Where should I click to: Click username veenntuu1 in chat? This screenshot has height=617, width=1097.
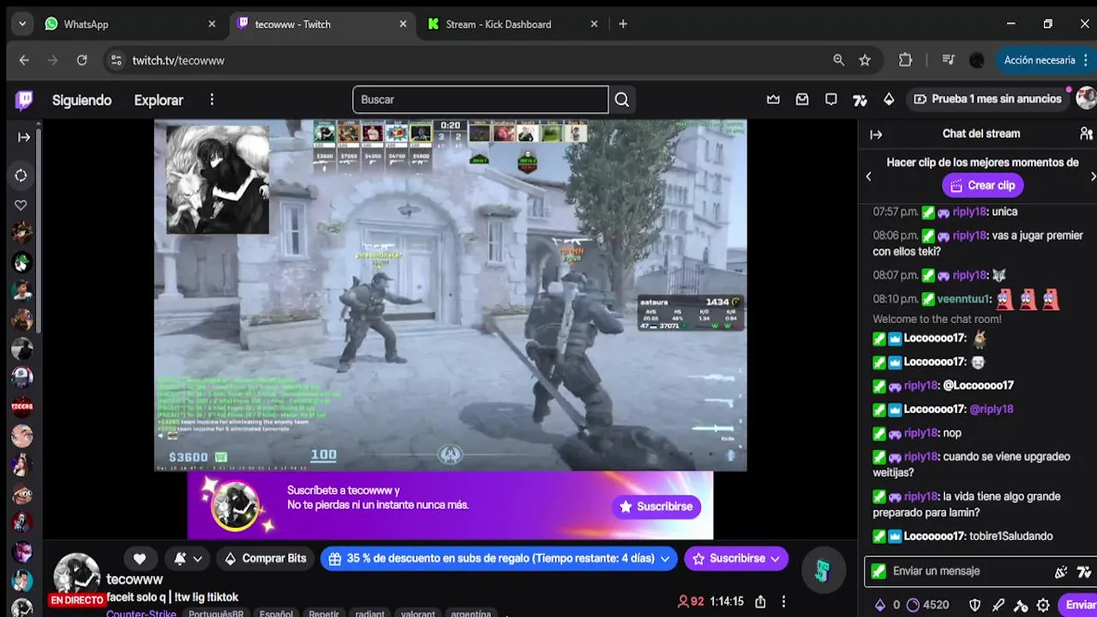963,299
